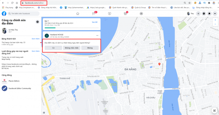Screen dimensions: 219x115
Task: Open the editor settings gear icon
Action: click(x=38, y=22)
